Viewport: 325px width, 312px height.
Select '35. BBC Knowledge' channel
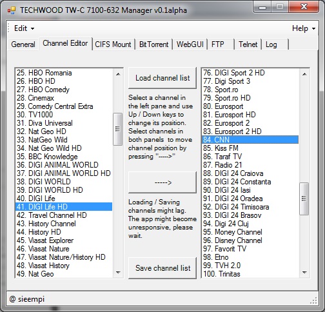(x=64, y=157)
